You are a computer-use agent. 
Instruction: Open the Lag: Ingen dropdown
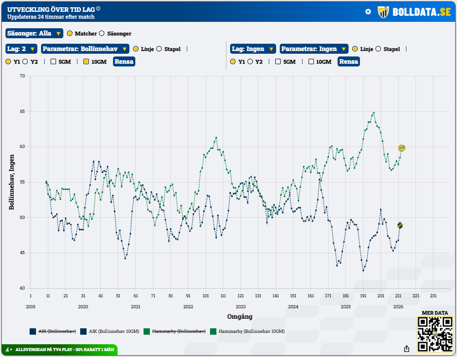pos(252,49)
